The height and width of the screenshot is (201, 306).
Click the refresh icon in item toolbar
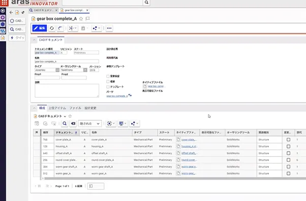(x=52, y=28)
